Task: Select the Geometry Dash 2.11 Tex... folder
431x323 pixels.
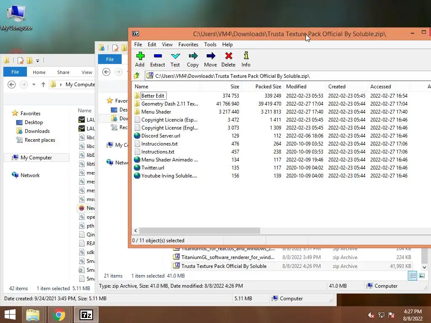Action: (x=170, y=104)
